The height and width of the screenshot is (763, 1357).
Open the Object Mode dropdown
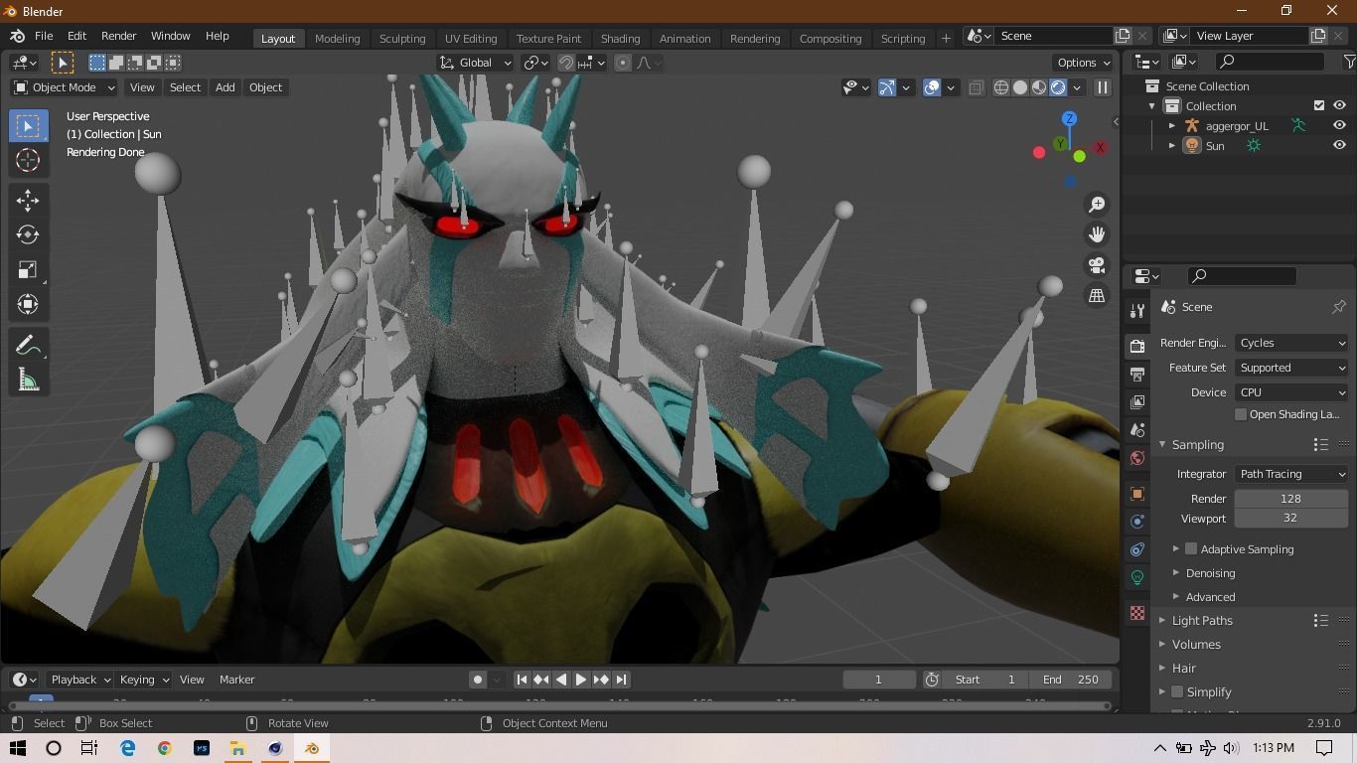64,87
